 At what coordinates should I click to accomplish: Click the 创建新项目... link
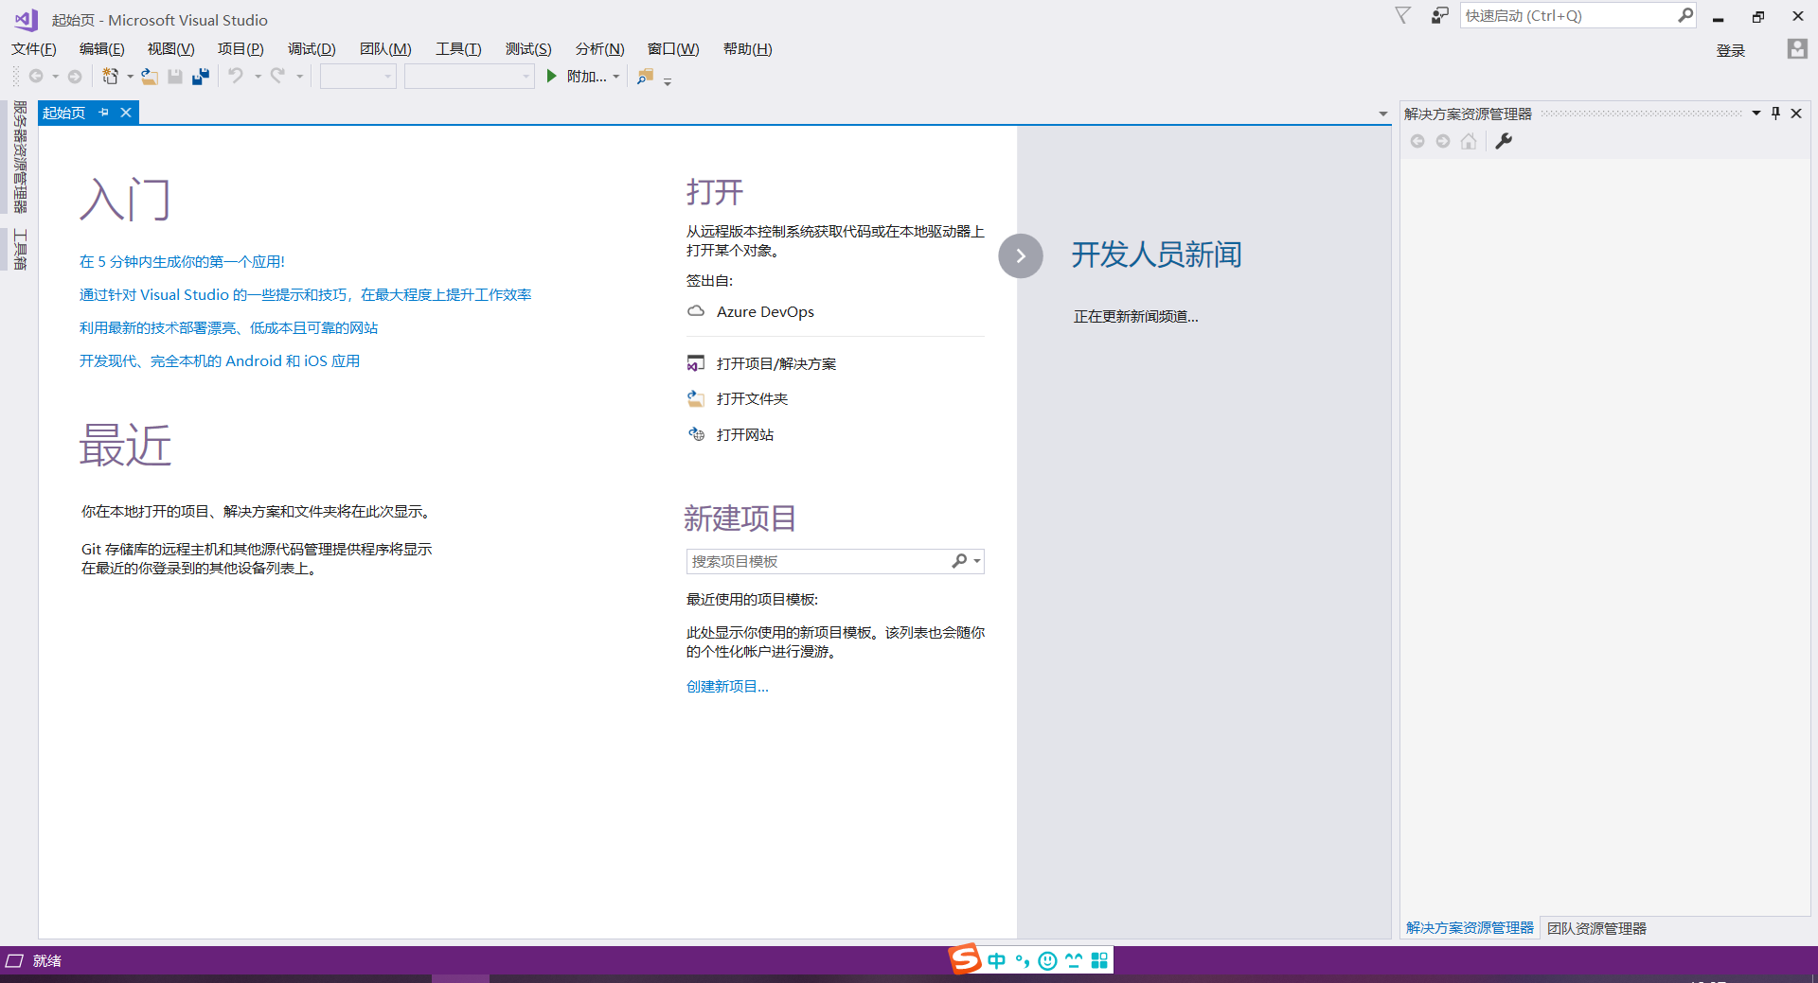click(x=726, y=686)
